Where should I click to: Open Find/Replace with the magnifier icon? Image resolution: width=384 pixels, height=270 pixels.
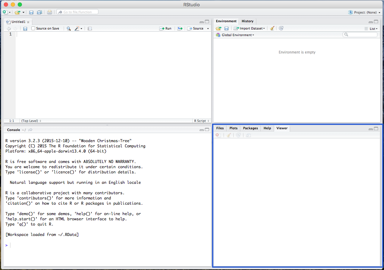tap(69, 28)
